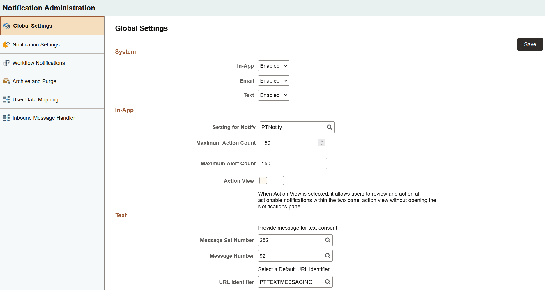Click the globe icon beside Global Settings
This screenshot has height=290, width=545.
pos(6,26)
